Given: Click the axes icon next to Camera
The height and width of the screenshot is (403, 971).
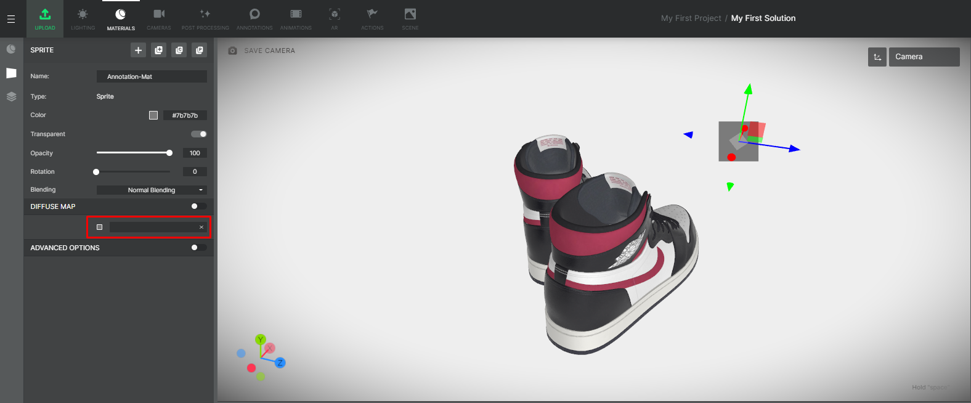Looking at the screenshot, I should (877, 57).
